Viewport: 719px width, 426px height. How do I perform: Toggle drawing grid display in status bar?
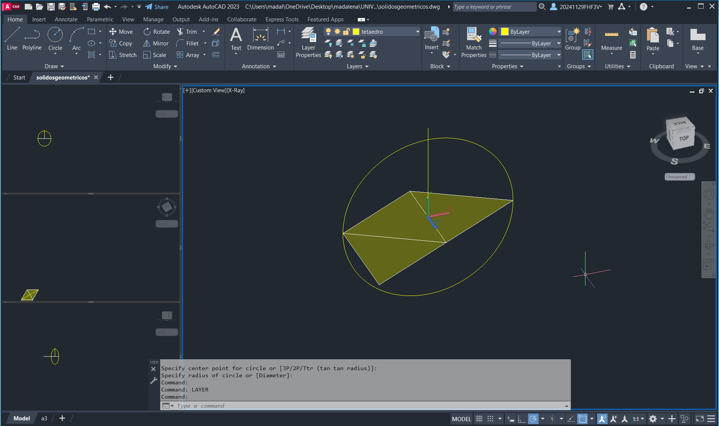coord(479,419)
